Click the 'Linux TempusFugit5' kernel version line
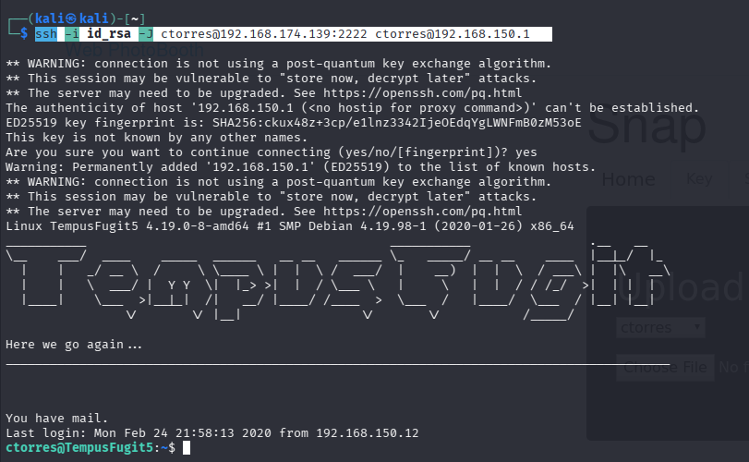The height and width of the screenshot is (462, 749). point(290,226)
